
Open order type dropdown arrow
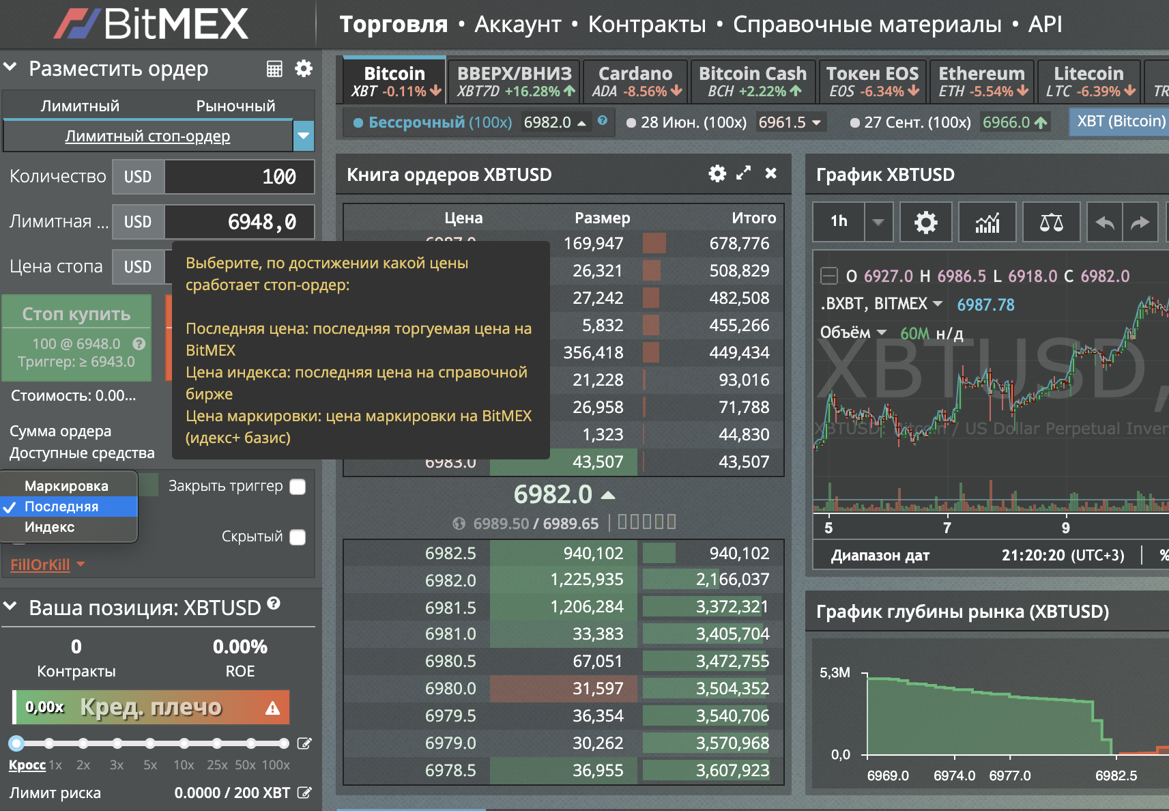point(304,136)
